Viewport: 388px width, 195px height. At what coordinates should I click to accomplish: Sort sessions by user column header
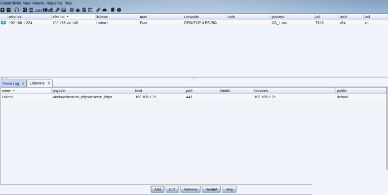tap(161, 17)
